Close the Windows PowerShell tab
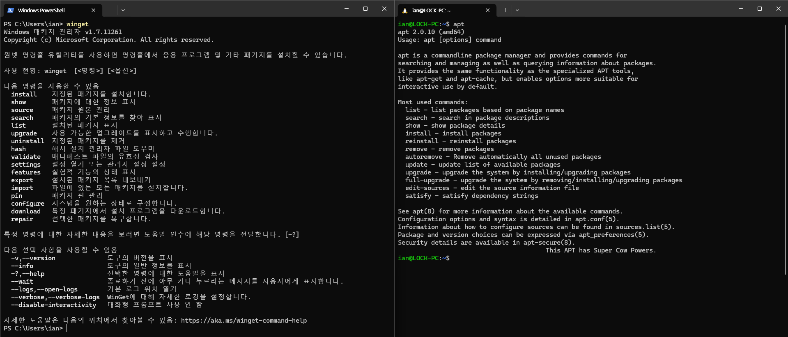 pyautogui.click(x=94, y=10)
